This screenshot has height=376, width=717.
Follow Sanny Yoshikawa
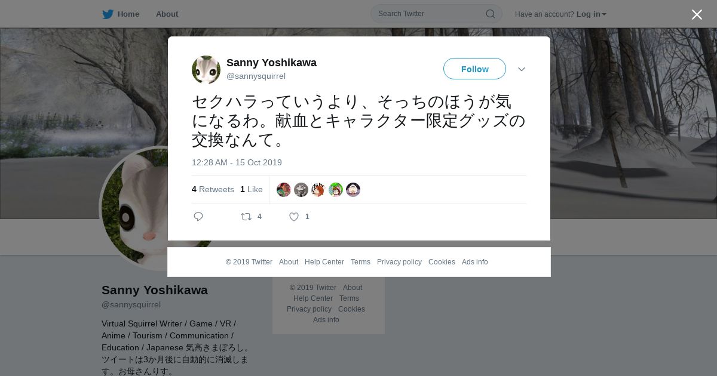474,69
